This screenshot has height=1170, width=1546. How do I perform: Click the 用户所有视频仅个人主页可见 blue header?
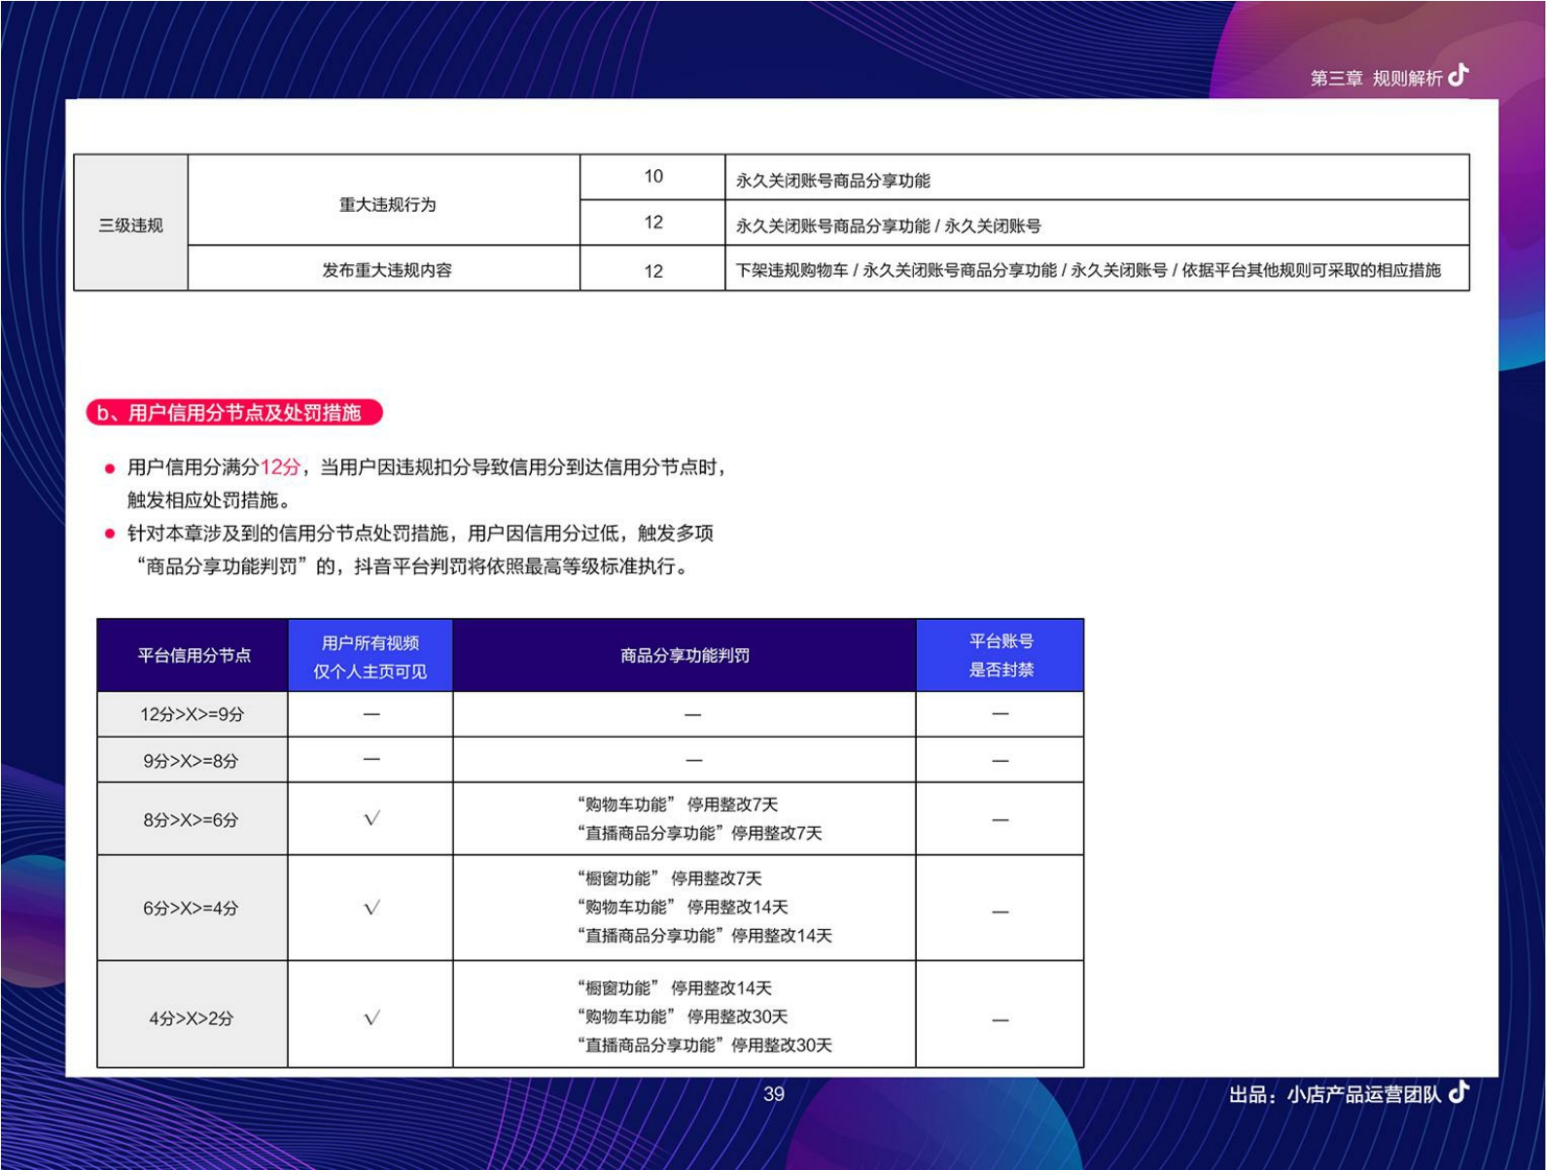[370, 657]
